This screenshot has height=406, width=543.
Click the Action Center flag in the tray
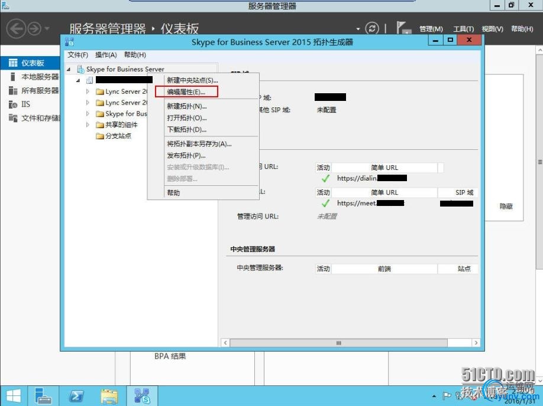(x=447, y=395)
